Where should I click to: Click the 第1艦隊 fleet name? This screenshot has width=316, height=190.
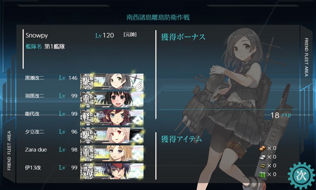pos(55,46)
